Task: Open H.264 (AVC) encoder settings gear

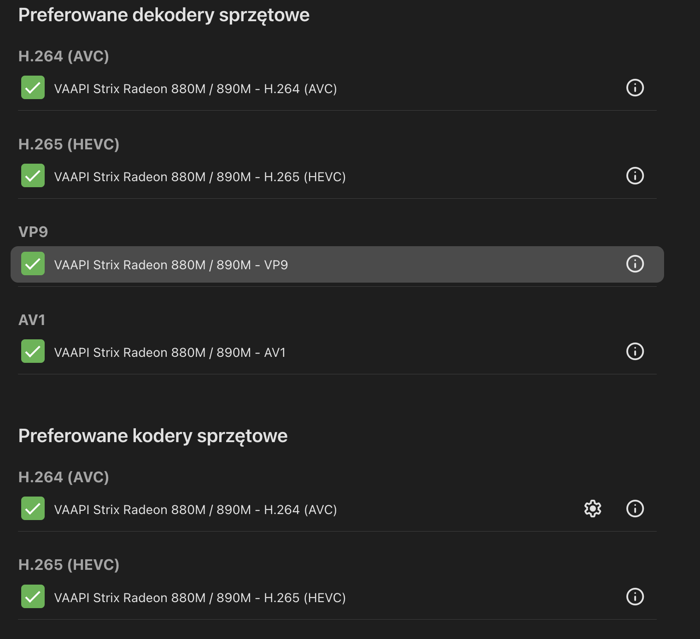Action: [x=593, y=509]
